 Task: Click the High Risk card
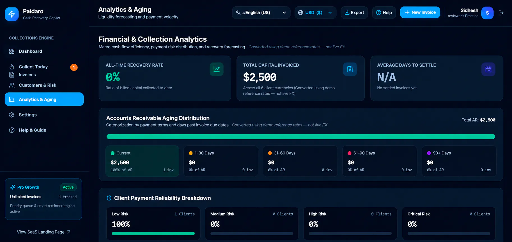pyautogui.click(x=350, y=223)
